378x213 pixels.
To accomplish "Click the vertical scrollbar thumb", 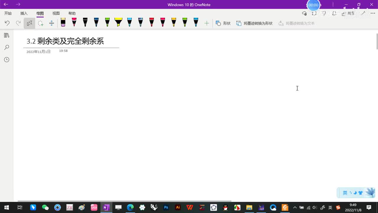I will coord(377,41).
